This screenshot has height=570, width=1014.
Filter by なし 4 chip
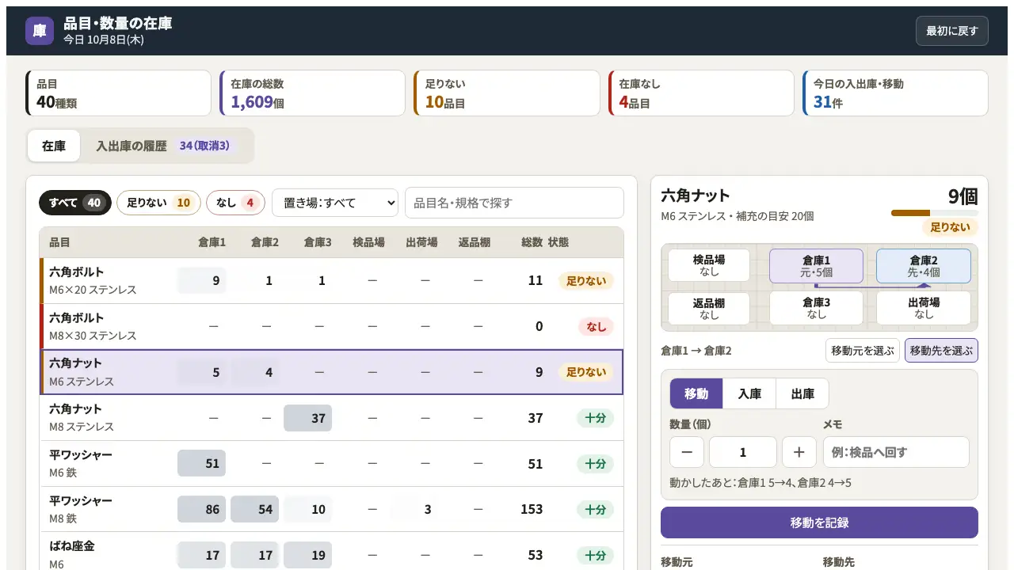(235, 203)
